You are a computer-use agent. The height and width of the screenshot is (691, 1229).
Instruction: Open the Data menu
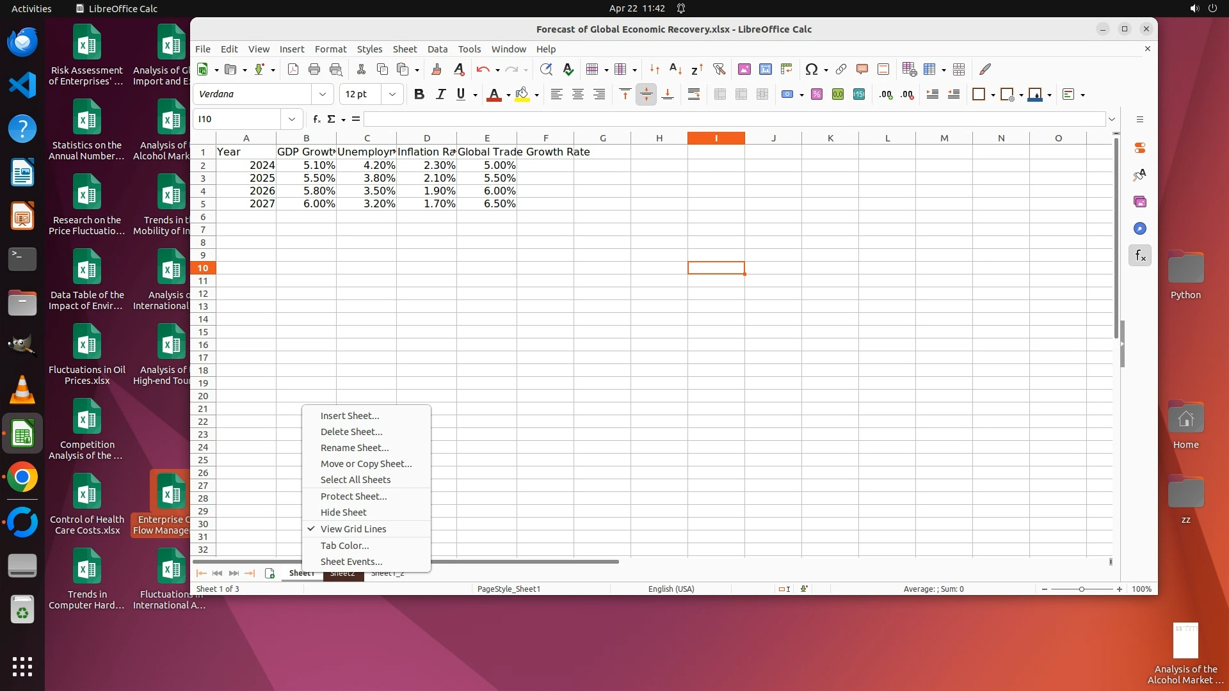tap(437, 49)
